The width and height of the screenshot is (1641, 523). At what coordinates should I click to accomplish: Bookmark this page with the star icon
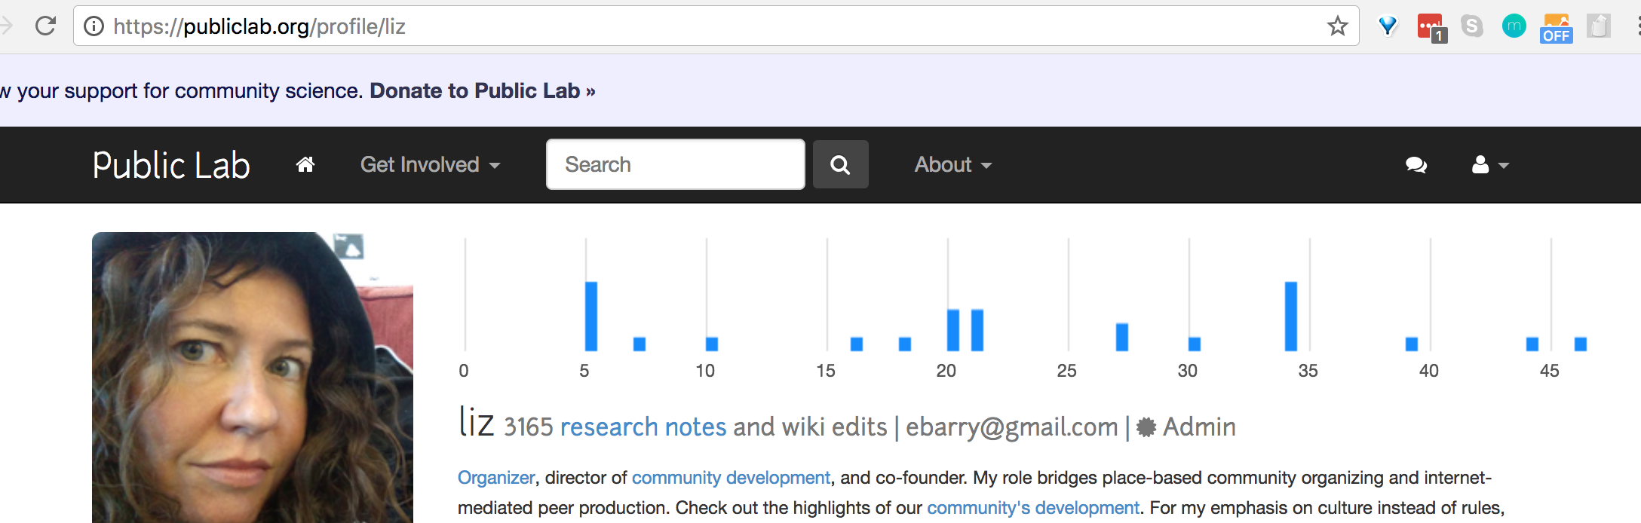pyautogui.click(x=1338, y=26)
